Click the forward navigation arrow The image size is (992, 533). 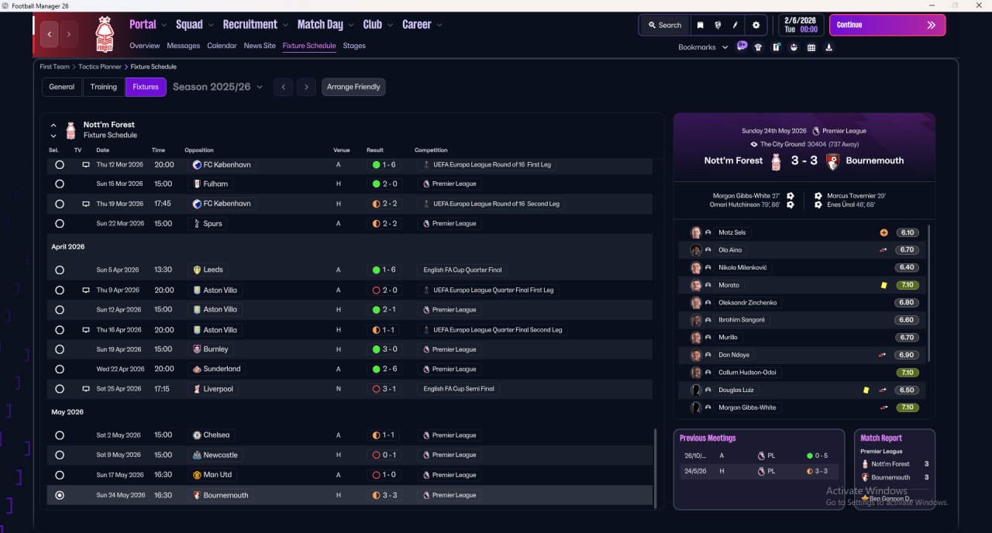69,34
